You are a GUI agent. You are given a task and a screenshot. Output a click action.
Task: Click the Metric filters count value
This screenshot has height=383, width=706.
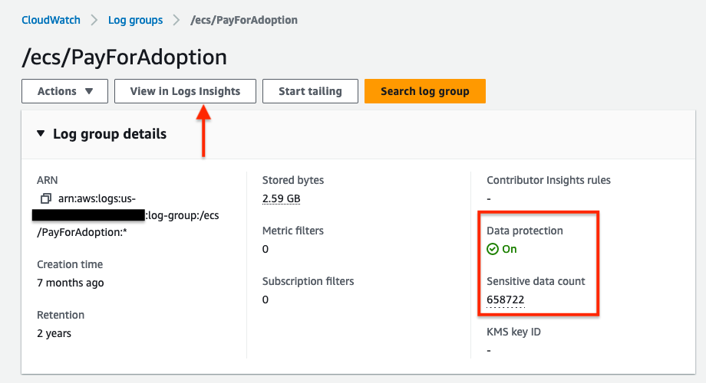click(266, 249)
